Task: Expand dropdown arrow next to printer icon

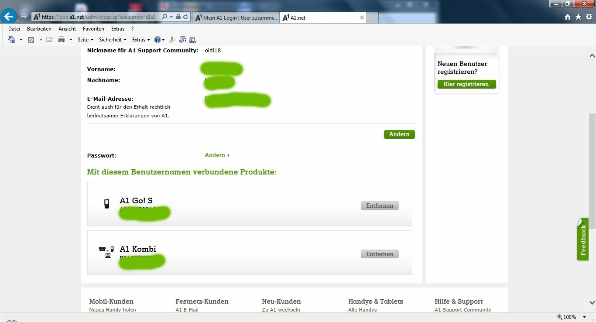Action: pyautogui.click(x=71, y=40)
